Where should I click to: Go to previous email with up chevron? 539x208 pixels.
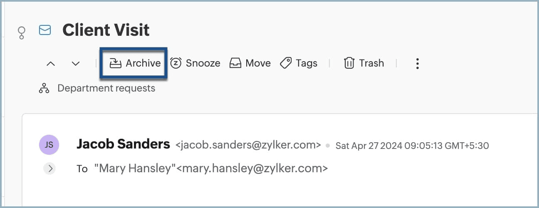point(51,64)
